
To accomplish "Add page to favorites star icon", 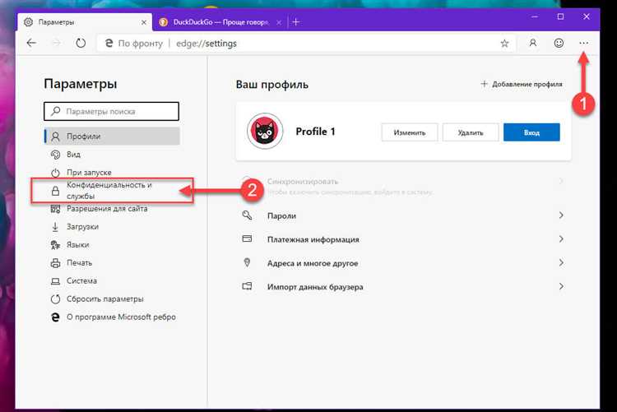I will click(504, 43).
